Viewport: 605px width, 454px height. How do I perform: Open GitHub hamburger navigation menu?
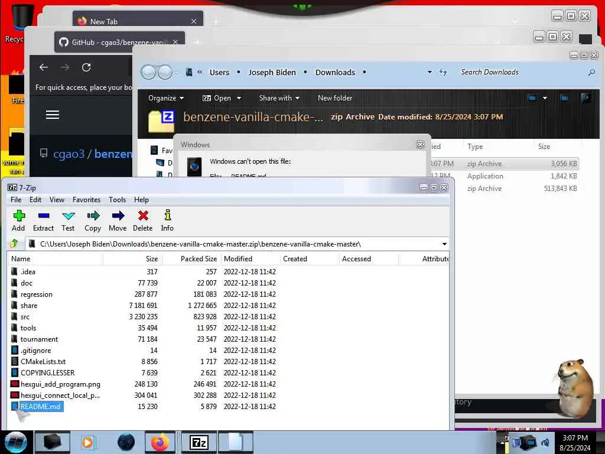(53, 115)
